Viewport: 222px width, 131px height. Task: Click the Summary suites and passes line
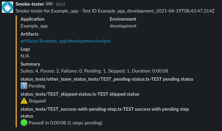coord(94,71)
